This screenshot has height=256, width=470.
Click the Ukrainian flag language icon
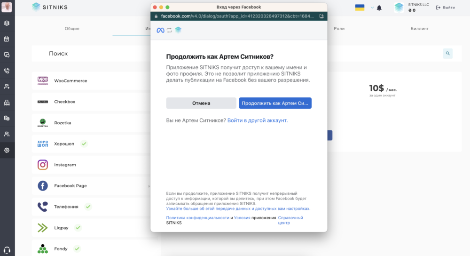[x=360, y=8]
